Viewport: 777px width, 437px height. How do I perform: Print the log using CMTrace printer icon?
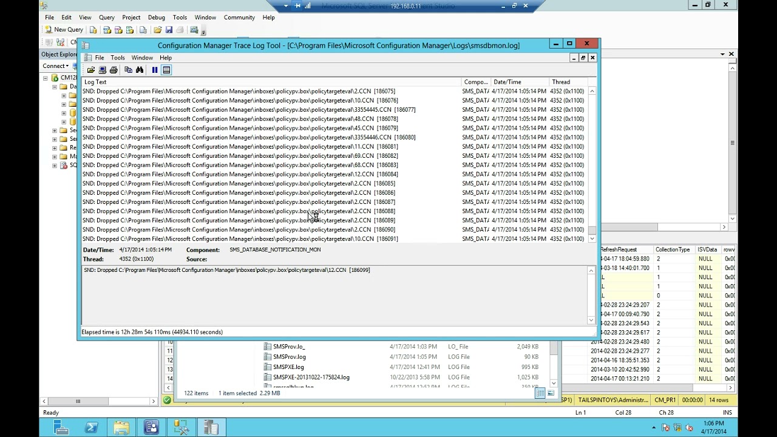pos(113,70)
